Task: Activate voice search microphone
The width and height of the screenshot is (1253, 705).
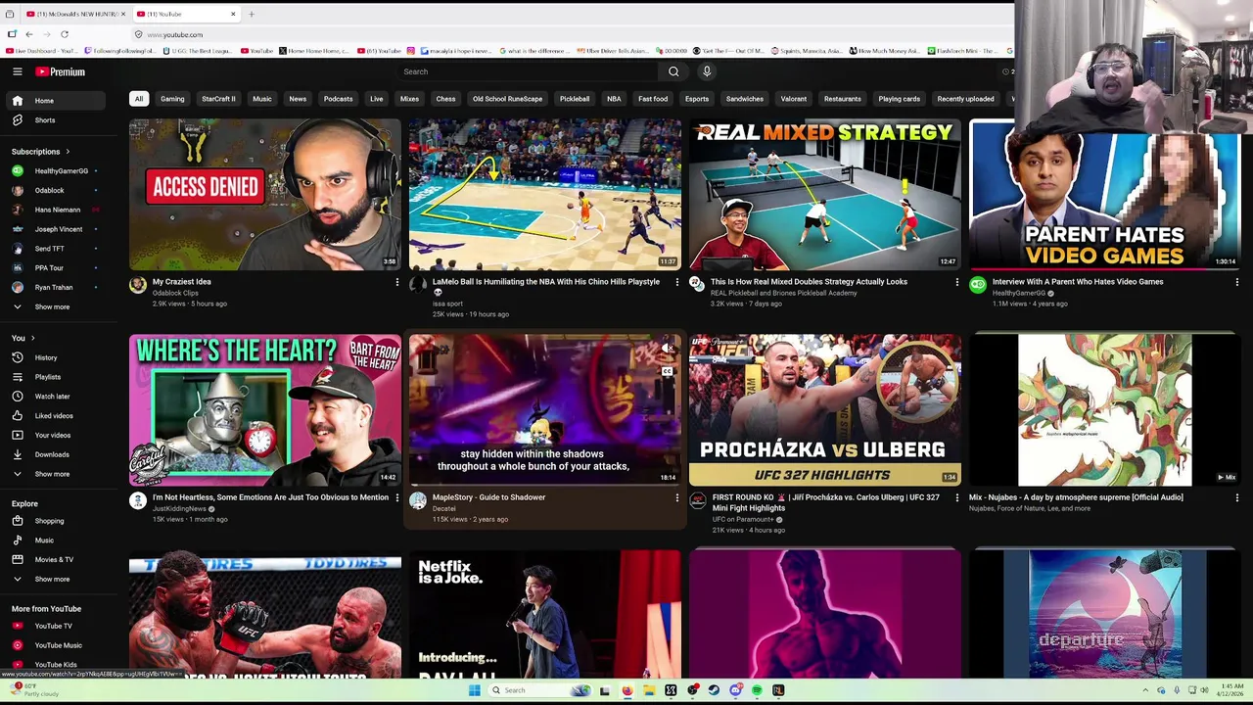Action: click(x=707, y=71)
